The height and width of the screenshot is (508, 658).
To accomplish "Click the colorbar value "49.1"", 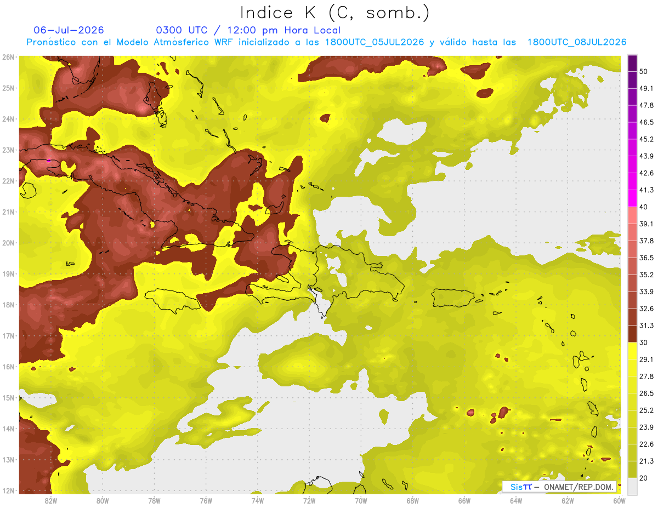I will pos(646,88).
